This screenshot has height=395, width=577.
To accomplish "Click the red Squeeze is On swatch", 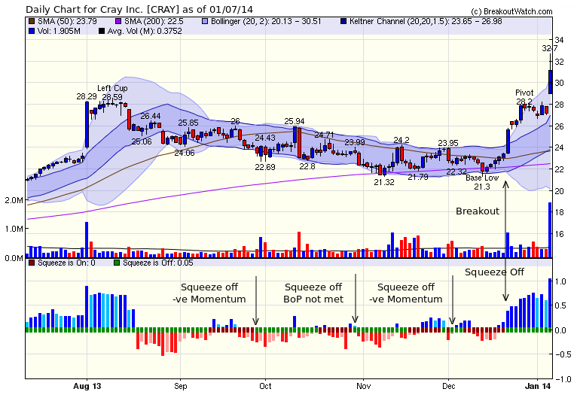I will coord(32,263).
